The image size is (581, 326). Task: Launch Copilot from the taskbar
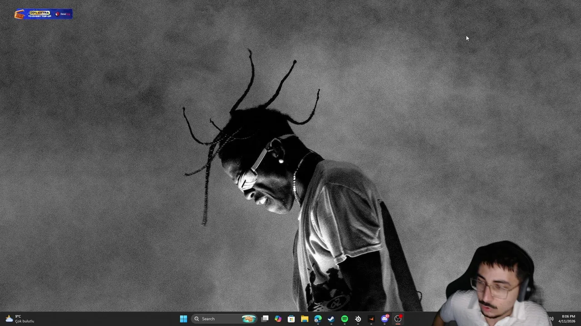(278, 319)
